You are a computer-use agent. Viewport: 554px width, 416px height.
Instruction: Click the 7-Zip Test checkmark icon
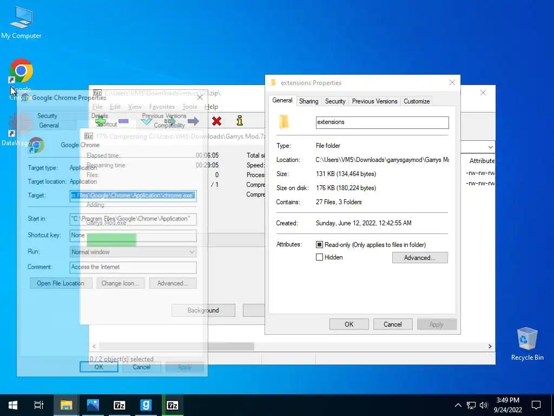coord(146,122)
